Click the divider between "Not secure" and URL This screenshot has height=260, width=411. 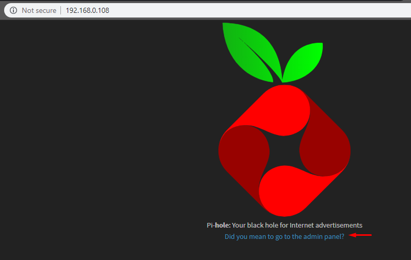tap(61, 10)
